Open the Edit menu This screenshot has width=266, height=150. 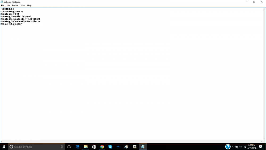8,5
